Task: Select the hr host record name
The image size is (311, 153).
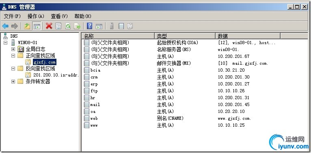Action: pos(93,98)
